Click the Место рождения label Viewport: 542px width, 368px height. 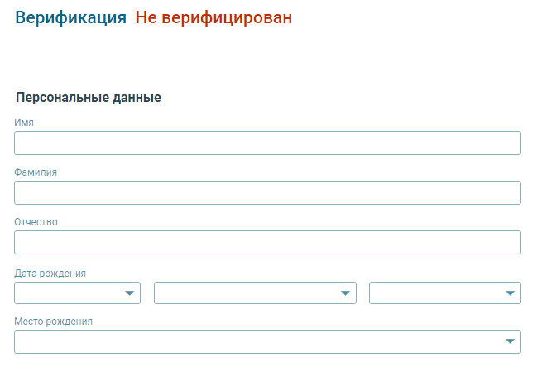click(53, 322)
